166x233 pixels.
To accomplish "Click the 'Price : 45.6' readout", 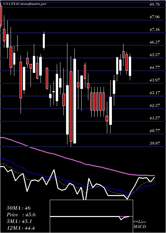I will (x=21, y=215).
